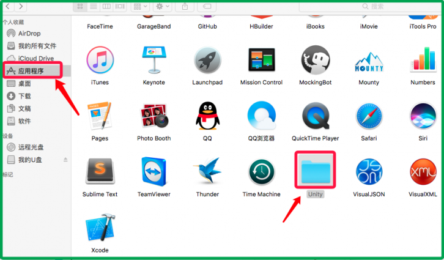The height and width of the screenshot is (260, 444).
Task: Select 我的U盘 in the sidebar
Action: (30, 160)
